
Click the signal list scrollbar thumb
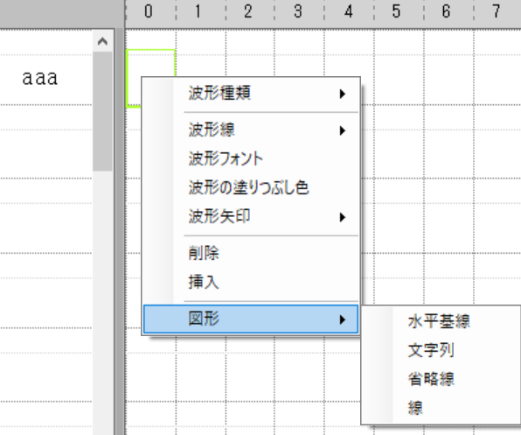tap(102, 111)
